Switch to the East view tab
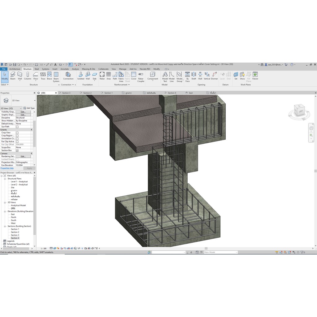The width and height of the screenshot is (317, 317). [191, 93]
